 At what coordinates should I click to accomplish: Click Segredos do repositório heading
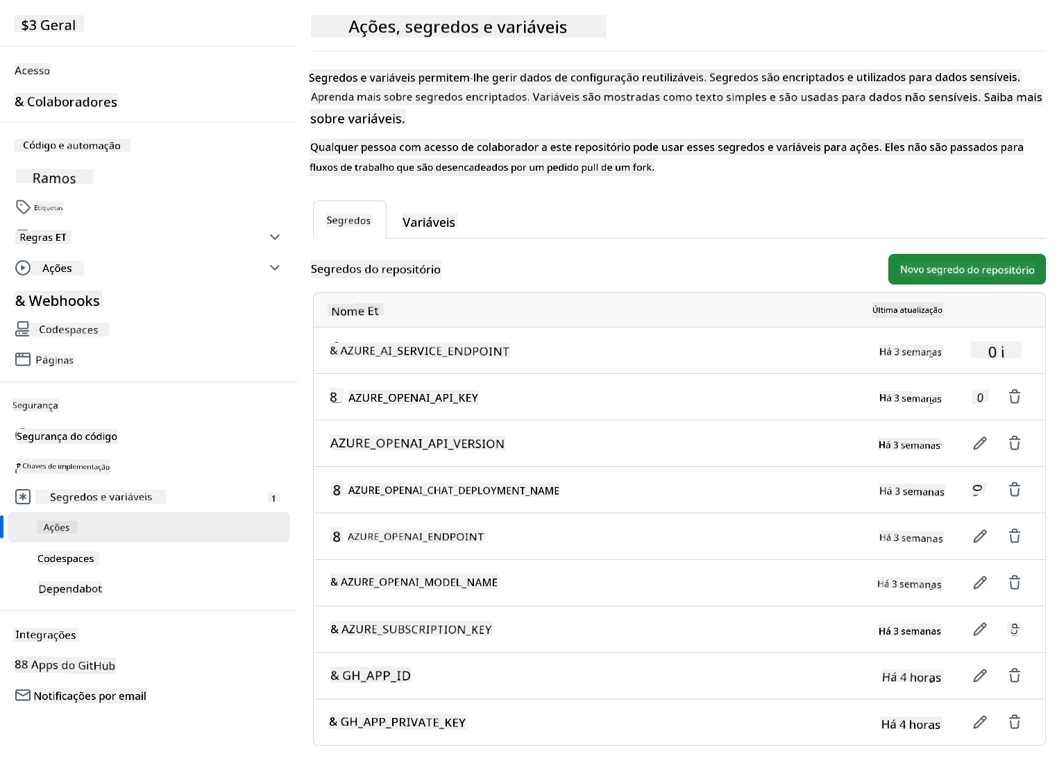tap(375, 269)
